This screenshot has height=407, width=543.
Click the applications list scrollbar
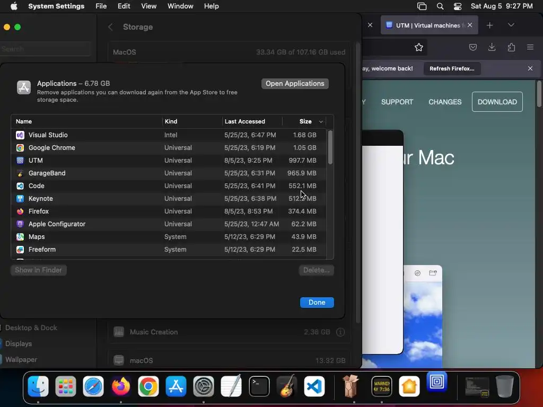(x=330, y=147)
